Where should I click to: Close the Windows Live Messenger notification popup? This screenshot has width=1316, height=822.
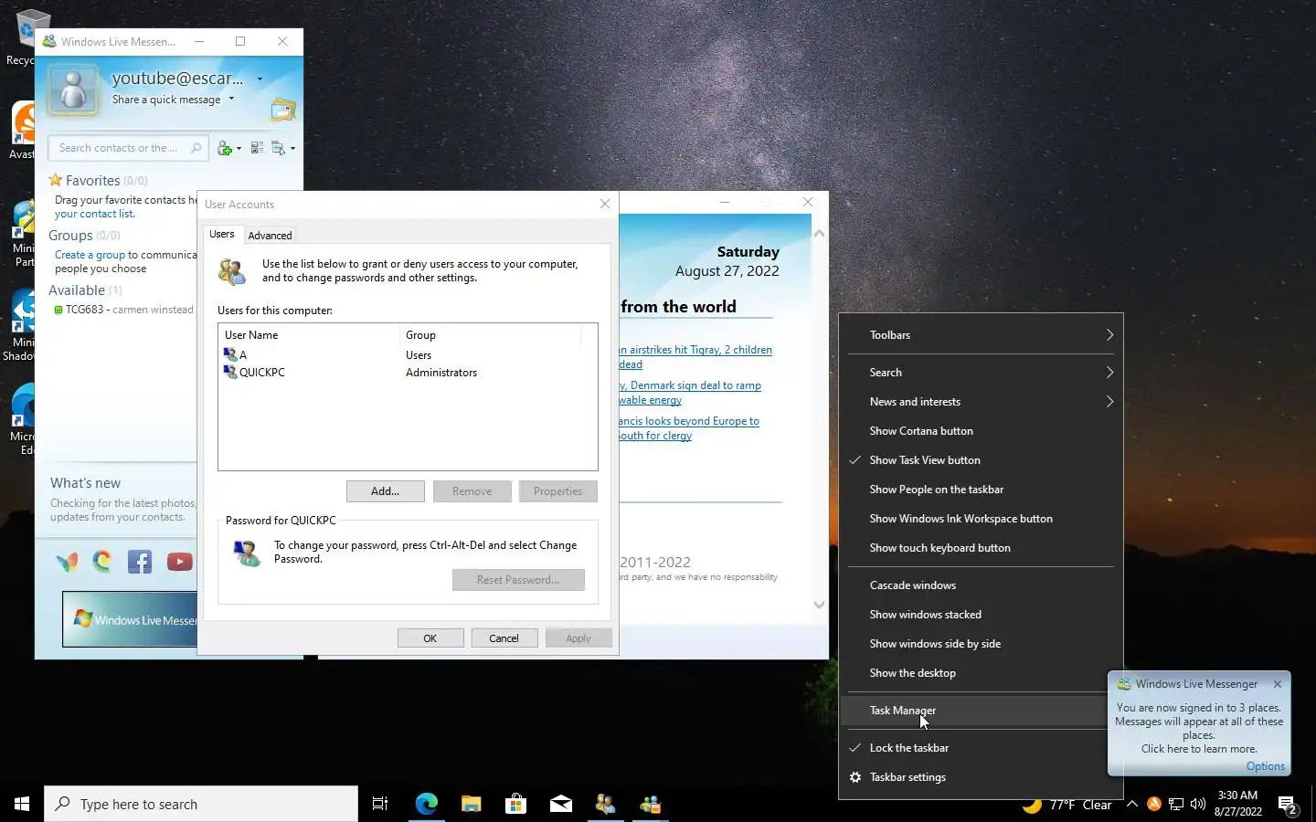tap(1278, 683)
